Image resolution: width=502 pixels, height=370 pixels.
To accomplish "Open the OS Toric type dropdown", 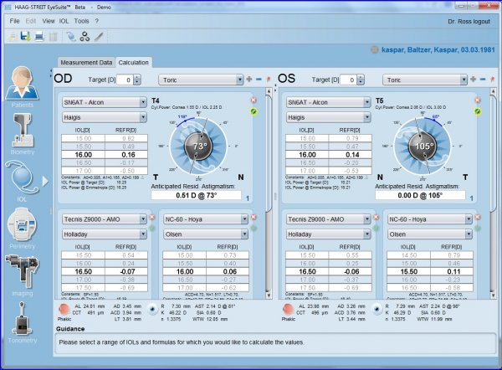I will [425, 80].
